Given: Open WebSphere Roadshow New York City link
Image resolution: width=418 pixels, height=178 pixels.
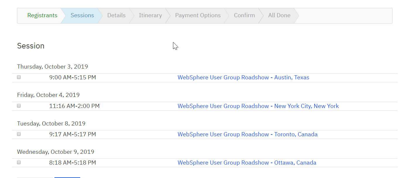Looking at the screenshot, I should coord(258,106).
